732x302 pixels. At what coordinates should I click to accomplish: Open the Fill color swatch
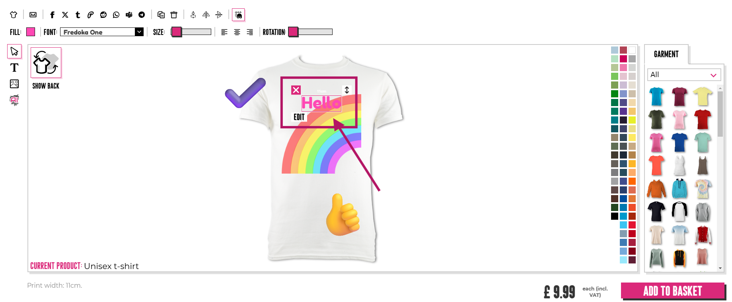(x=31, y=32)
